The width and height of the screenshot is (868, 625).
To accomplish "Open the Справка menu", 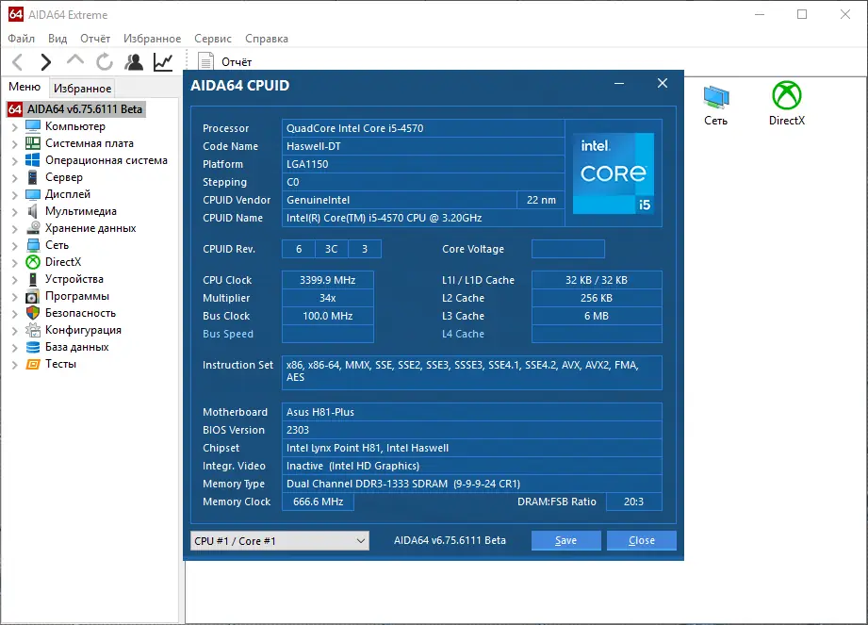I will [x=267, y=39].
